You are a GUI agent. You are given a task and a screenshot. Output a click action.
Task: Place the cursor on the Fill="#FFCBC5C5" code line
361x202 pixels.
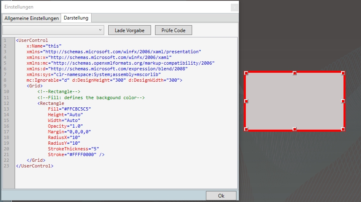pos(69,109)
